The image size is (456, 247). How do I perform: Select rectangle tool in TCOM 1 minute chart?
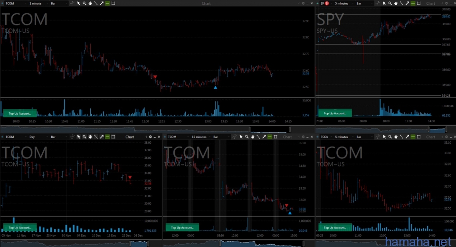point(114,3)
